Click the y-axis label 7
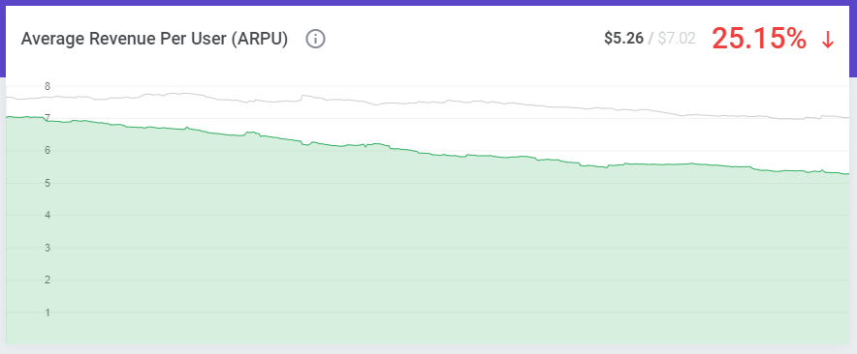The height and width of the screenshot is (354, 857). (x=48, y=118)
